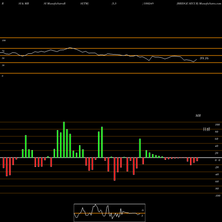Click the 'SI & MR' header text
The width and height of the screenshot is (222, 222).
point(24,4)
